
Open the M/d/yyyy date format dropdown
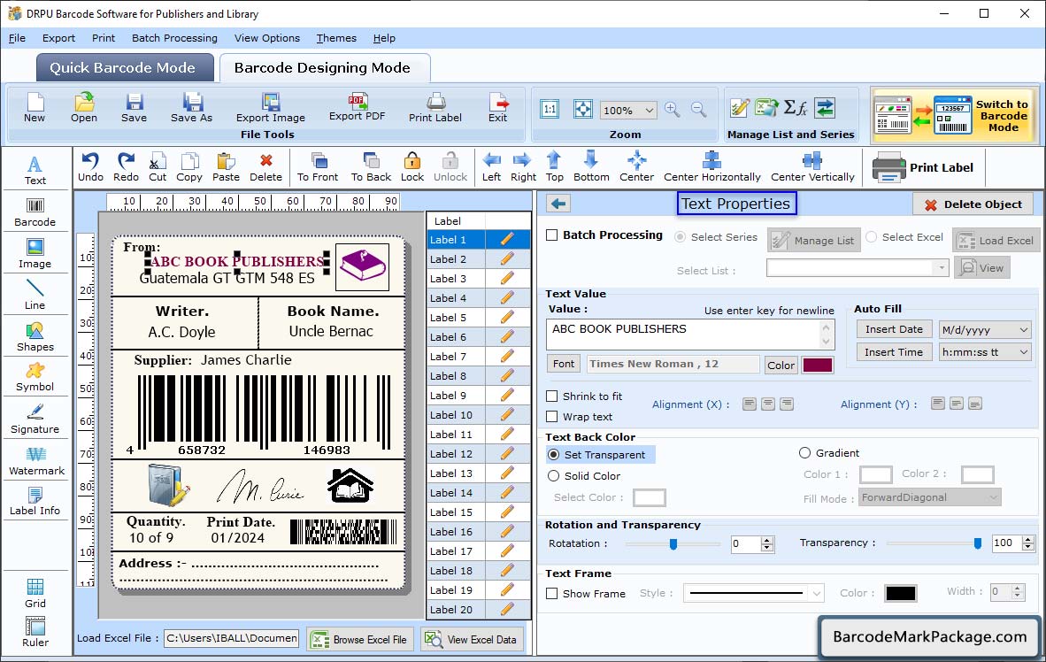(1023, 329)
